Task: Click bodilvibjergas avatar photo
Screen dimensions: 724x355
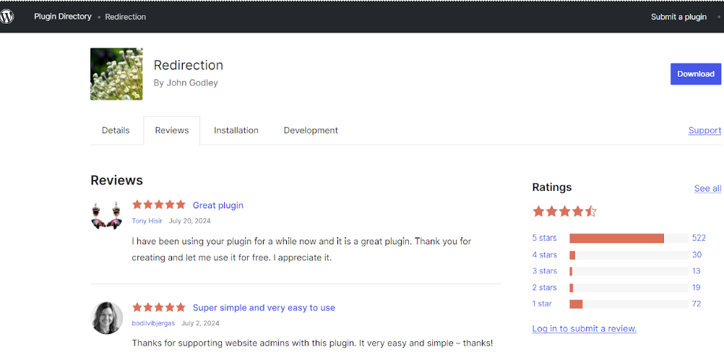Action: 107,317
